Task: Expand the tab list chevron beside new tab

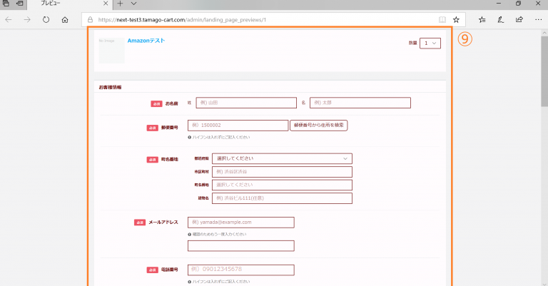Action: point(134,4)
